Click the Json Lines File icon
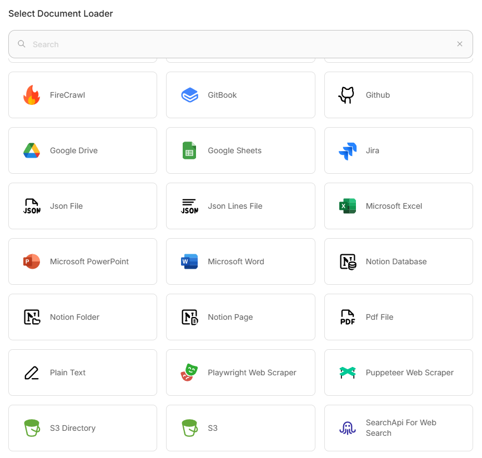The height and width of the screenshot is (458, 482). [x=189, y=206]
